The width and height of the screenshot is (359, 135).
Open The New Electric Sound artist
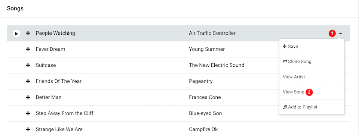click(x=217, y=65)
